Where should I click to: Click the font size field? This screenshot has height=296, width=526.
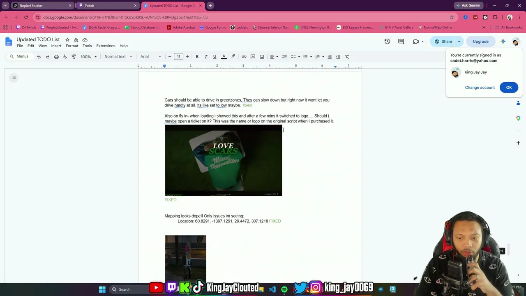(x=178, y=57)
